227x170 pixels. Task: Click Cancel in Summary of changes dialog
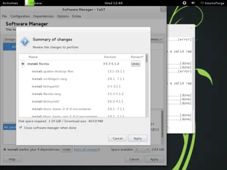pos(118,138)
